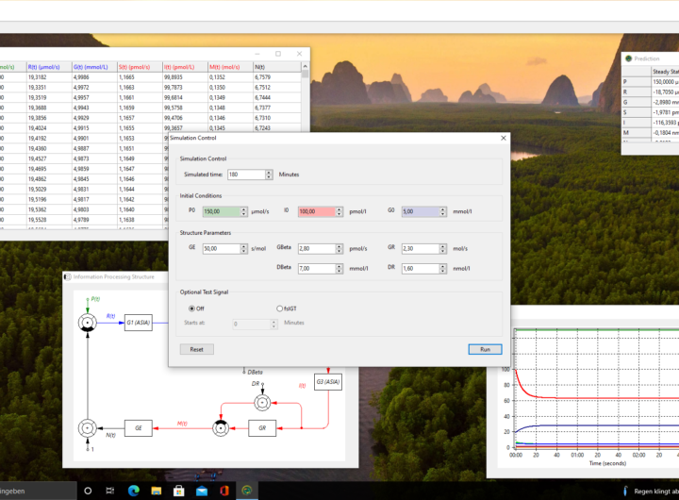
Task: Click the Run button
Action: point(485,349)
